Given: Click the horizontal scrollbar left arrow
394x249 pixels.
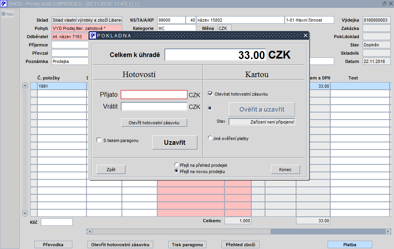Looking at the screenshot, I should tap(89, 231).
